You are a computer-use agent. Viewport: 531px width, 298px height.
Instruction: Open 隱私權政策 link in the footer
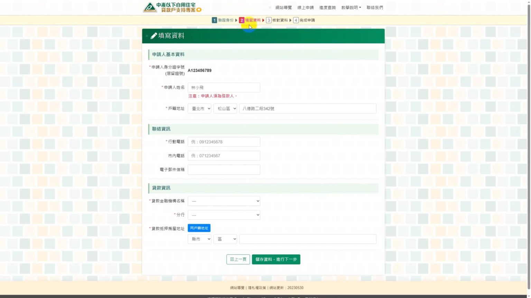click(257, 288)
